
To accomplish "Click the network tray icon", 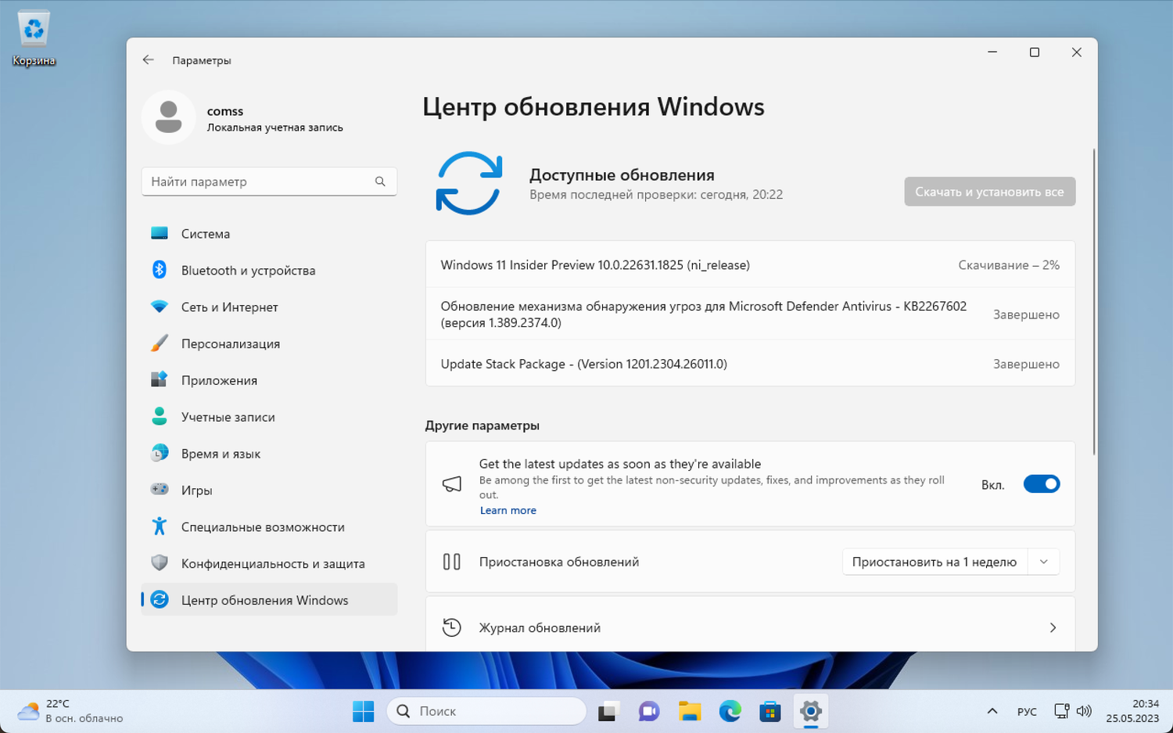I will click(x=1061, y=711).
